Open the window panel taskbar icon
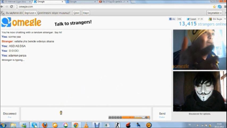This screenshot has height=128, width=227. click(107, 125)
